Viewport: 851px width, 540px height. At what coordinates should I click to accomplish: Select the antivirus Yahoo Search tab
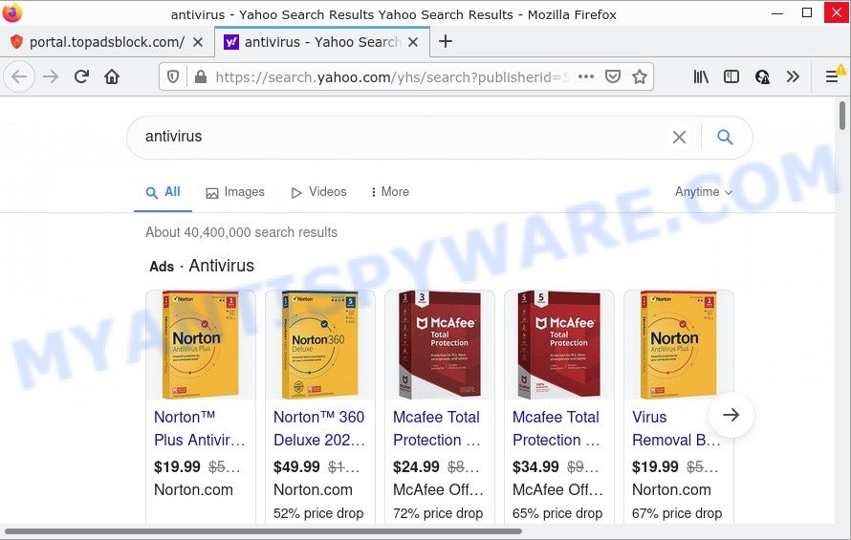[x=322, y=42]
